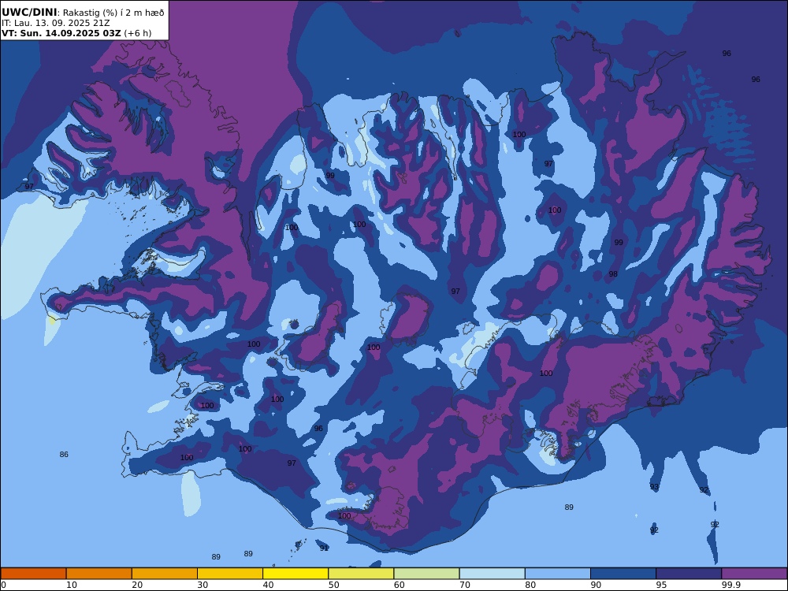Click the '70' tick label on the legend
Screen dimensions: 788x591
pyautogui.click(x=465, y=585)
